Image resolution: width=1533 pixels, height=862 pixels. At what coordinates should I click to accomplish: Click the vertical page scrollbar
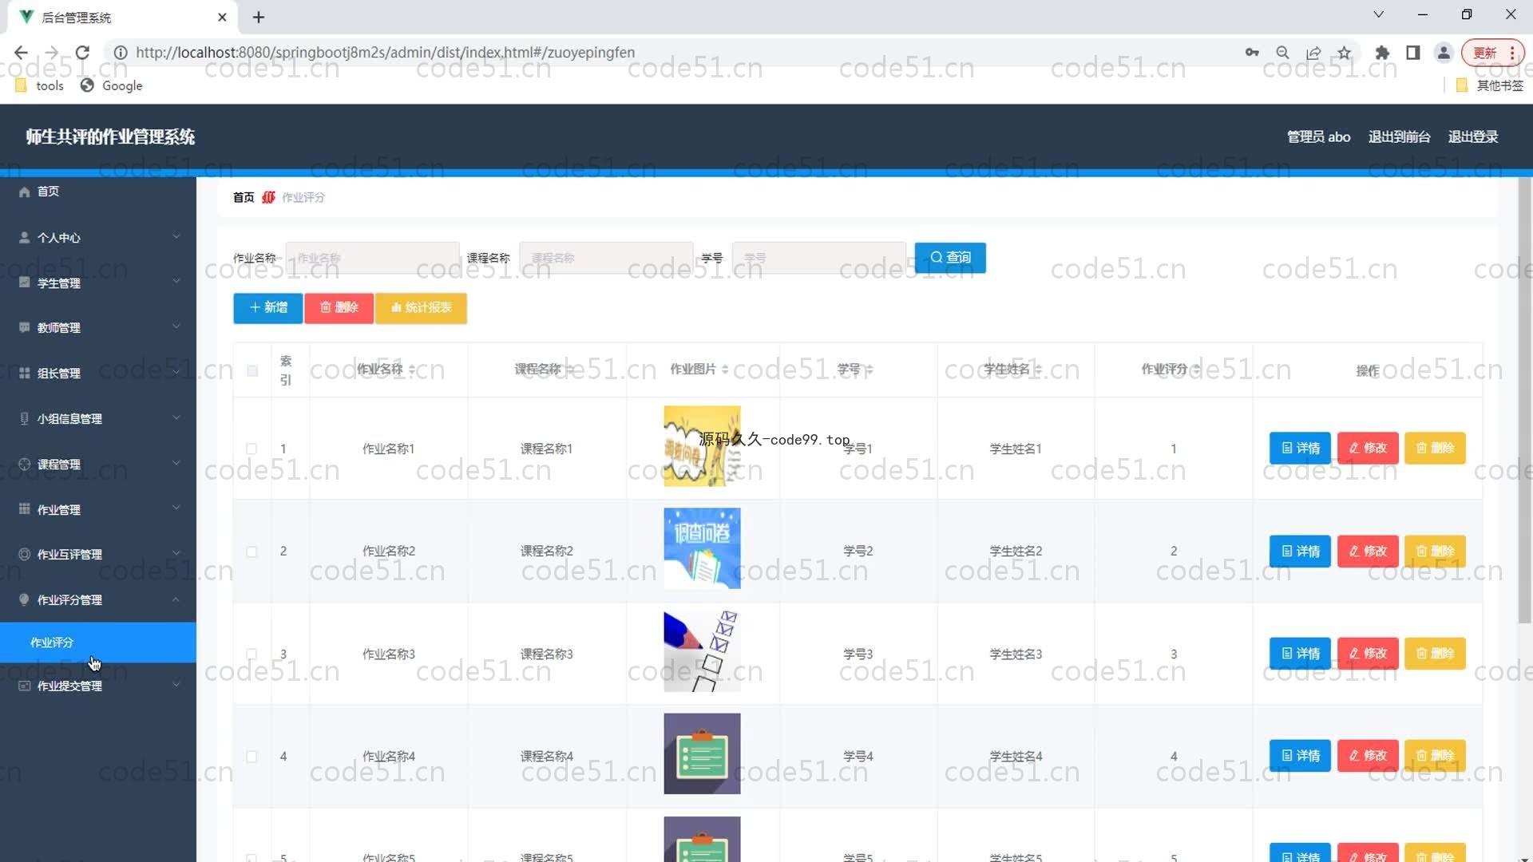[1525, 399]
